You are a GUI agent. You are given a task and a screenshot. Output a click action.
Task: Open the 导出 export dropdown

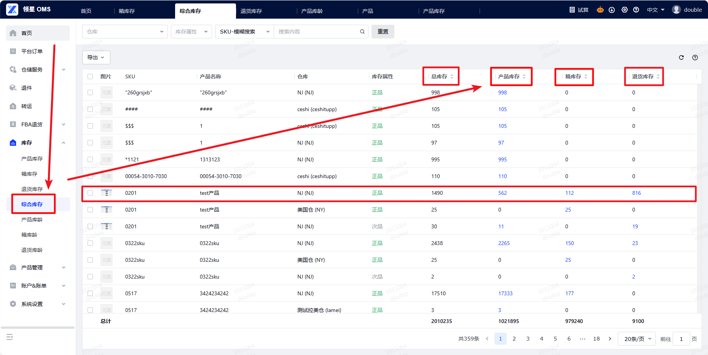(x=96, y=57)
